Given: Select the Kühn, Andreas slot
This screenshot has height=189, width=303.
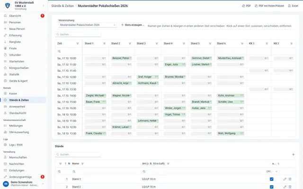Looking at the screenshot, I should click(231, 95).
